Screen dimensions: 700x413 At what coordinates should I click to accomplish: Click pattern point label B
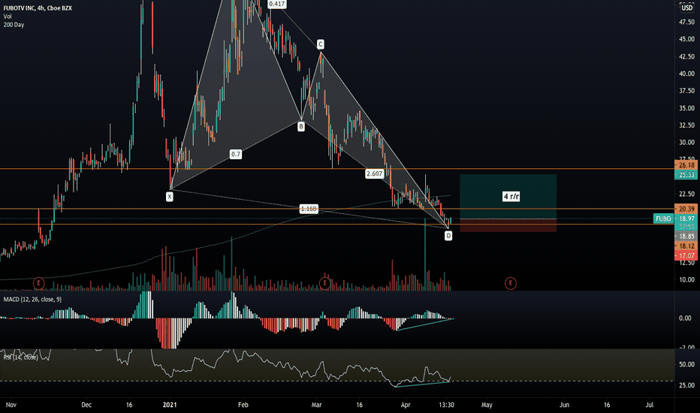click(301, 127)
